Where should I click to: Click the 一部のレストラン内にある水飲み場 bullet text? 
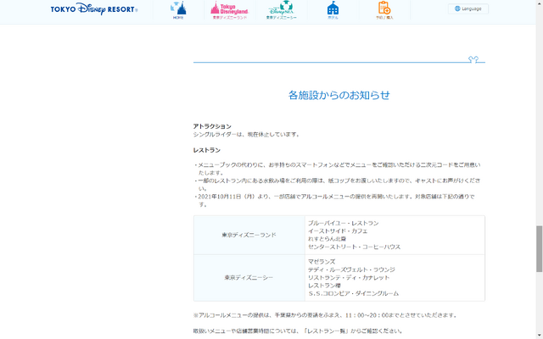click(x=337, y=185)
